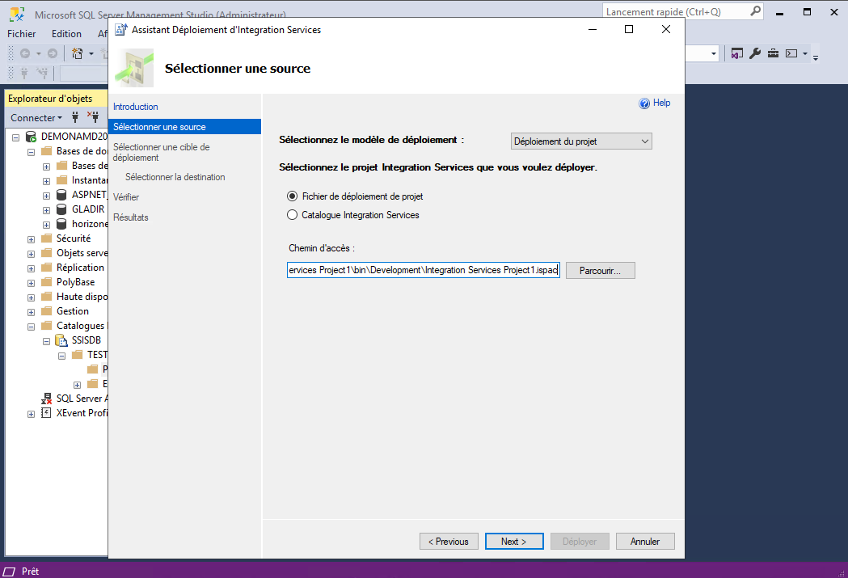The height and width of the screenshot is (578, 848).
Task: Select the Objets serveur tree item
Action: [x=82, y=253]
